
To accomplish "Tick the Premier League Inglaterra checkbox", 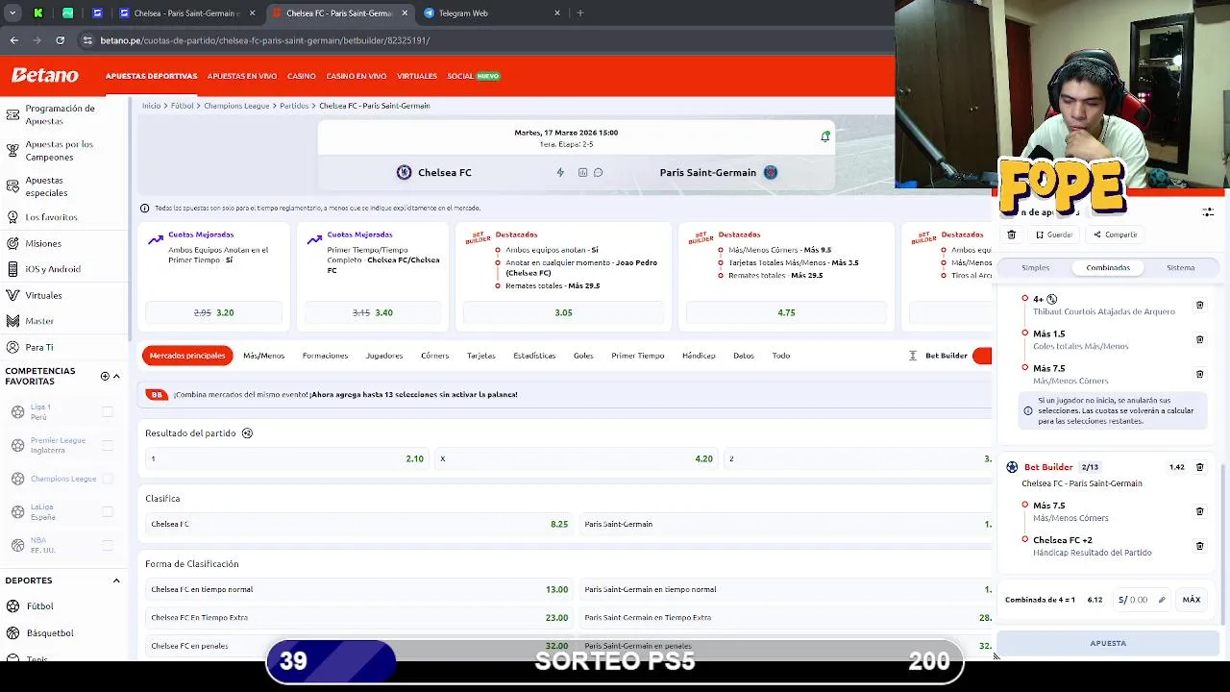I will [x=108, y=445].
